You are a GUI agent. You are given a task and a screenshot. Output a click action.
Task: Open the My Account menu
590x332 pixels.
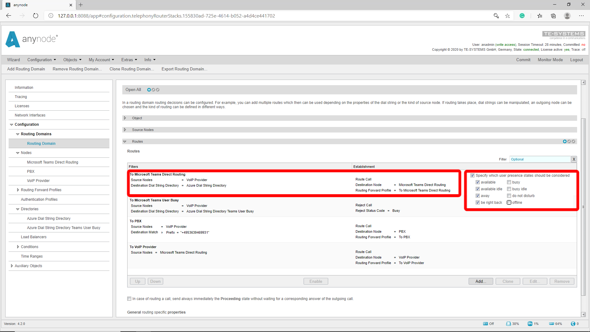pyautogui.click(x=101, y=60)
